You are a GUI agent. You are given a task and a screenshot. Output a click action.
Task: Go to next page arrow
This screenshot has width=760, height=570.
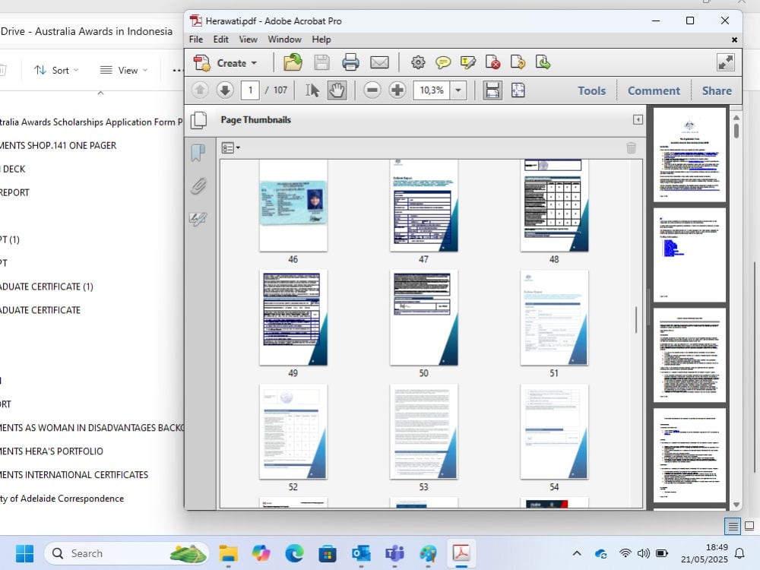[x=225, y=90]
